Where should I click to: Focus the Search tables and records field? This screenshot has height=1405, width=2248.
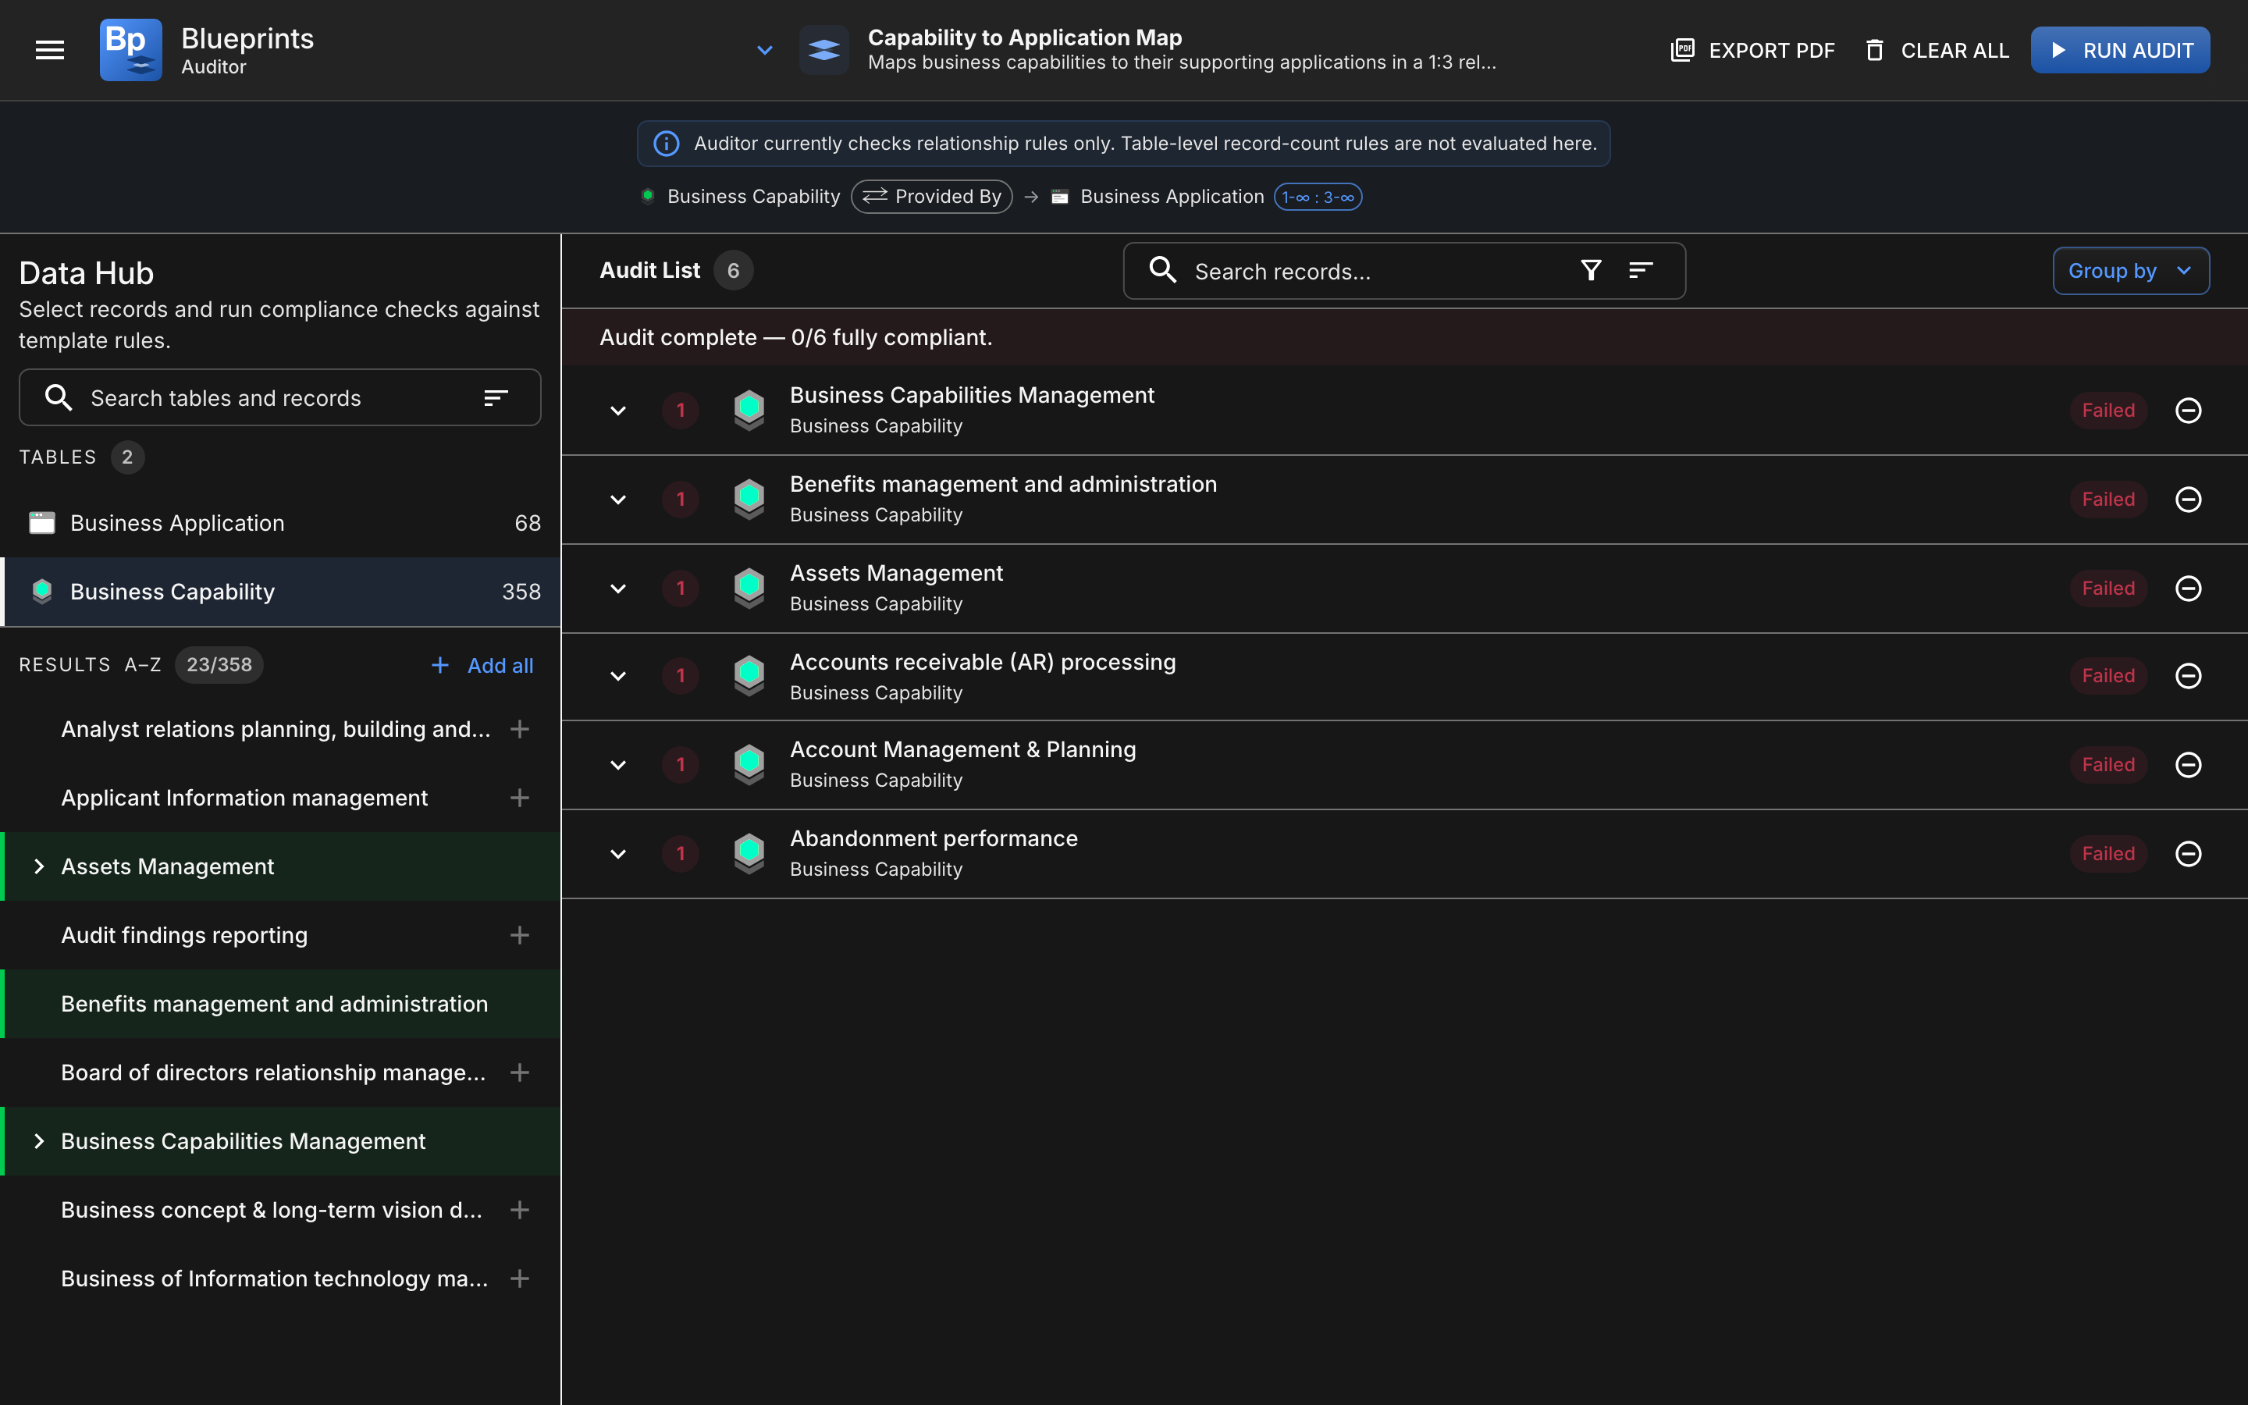(x=279, y=398)
